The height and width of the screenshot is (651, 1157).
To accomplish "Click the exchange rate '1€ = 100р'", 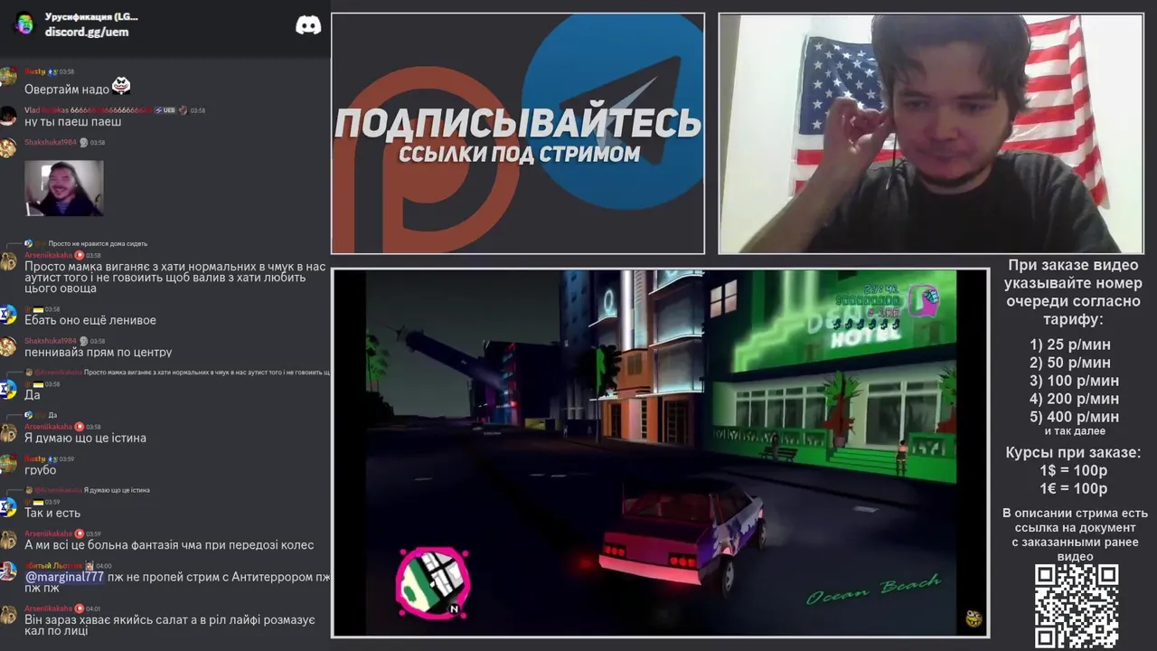I will click(1074, 489).
